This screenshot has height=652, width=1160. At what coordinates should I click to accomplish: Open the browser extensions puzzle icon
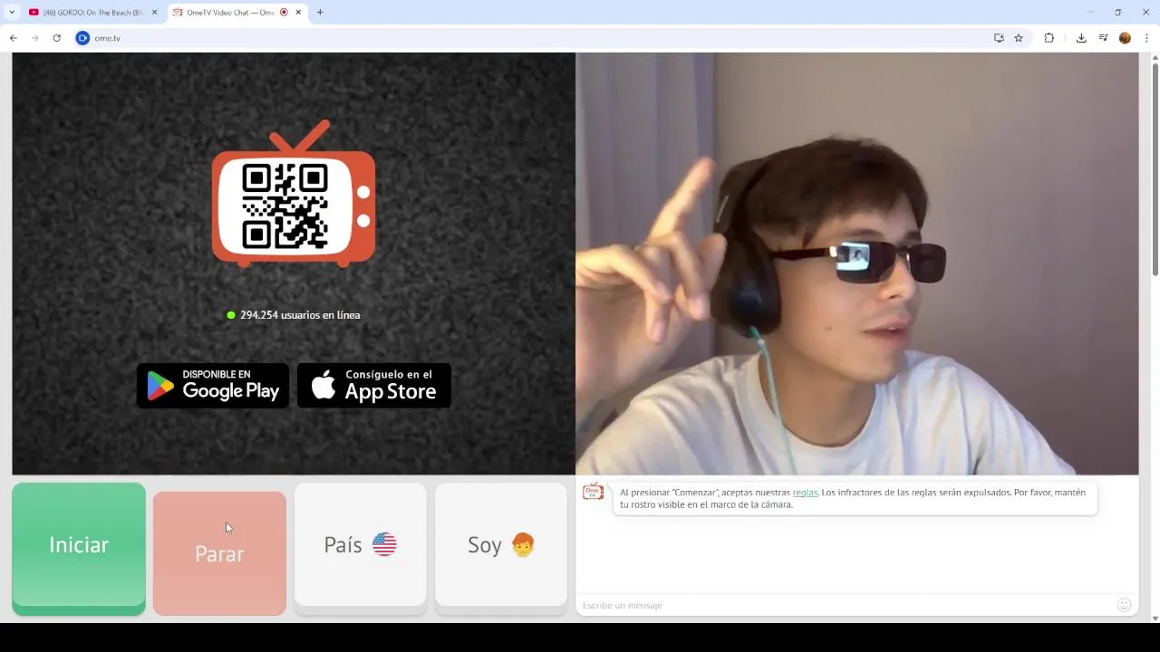1049,38
